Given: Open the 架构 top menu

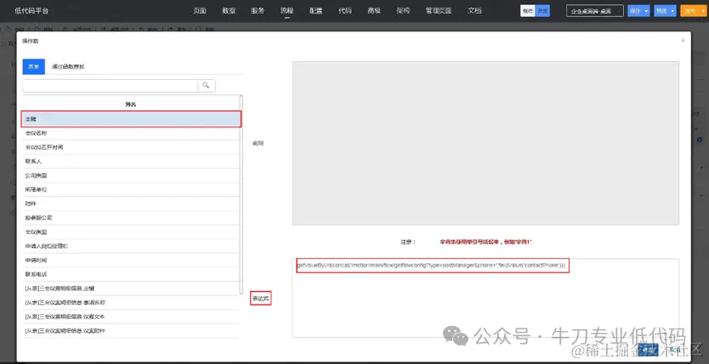Looking at the screenshot, I should click(403, 11).
